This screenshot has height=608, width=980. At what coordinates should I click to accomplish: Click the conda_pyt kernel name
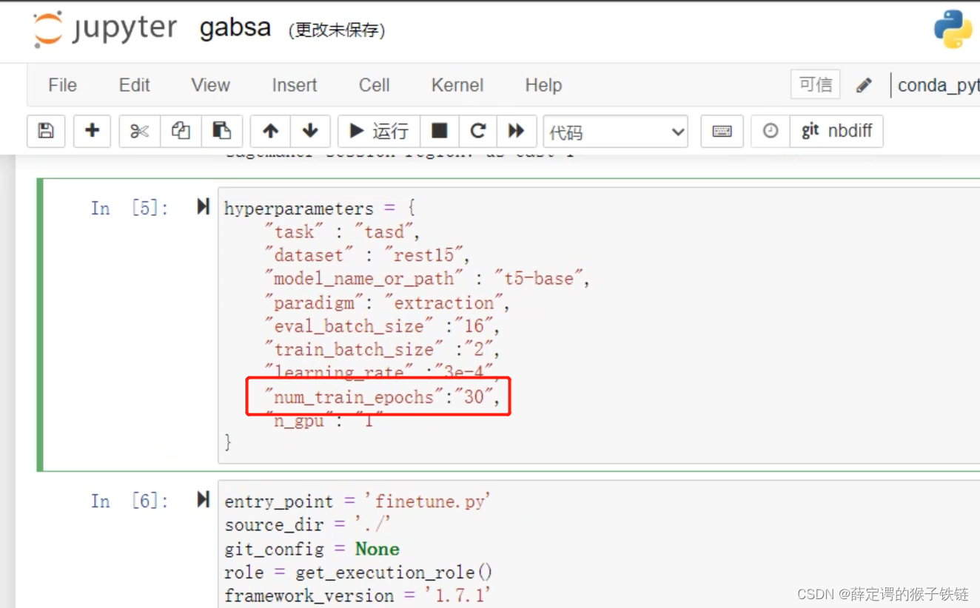939,86
